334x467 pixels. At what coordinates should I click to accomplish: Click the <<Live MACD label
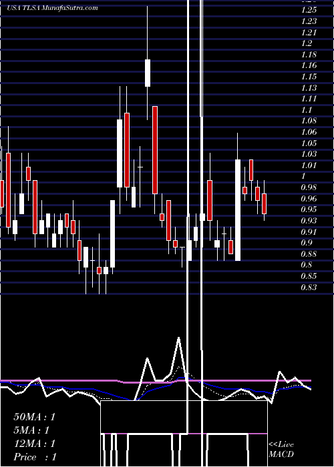[x=281, y=449]
